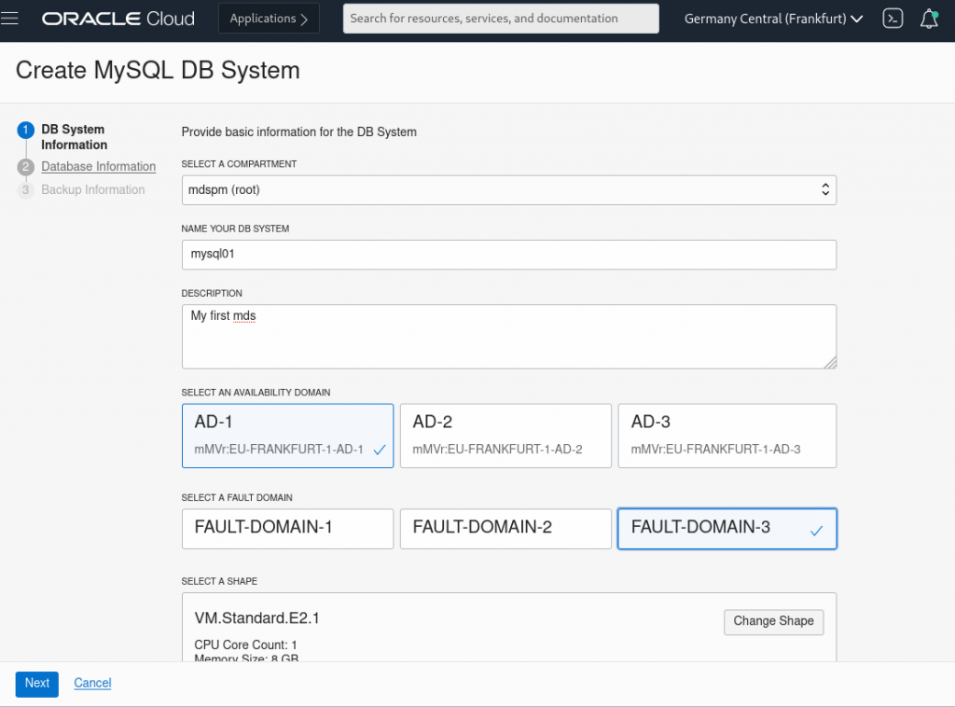Click into the Description text area

(508, 337)
